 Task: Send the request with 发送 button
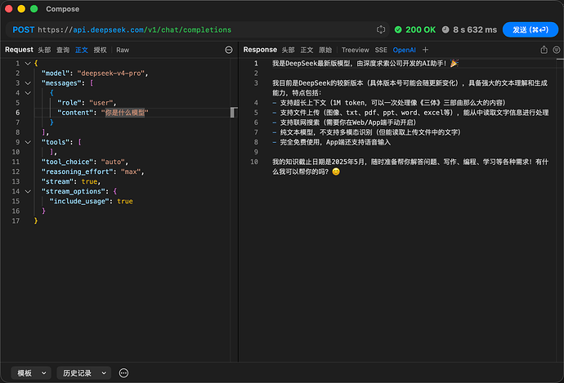530,29
